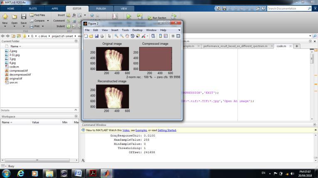Activate the Rotate 3D tool in Figure 2
This screenshot has height=178, width=318.
point(133,36)
